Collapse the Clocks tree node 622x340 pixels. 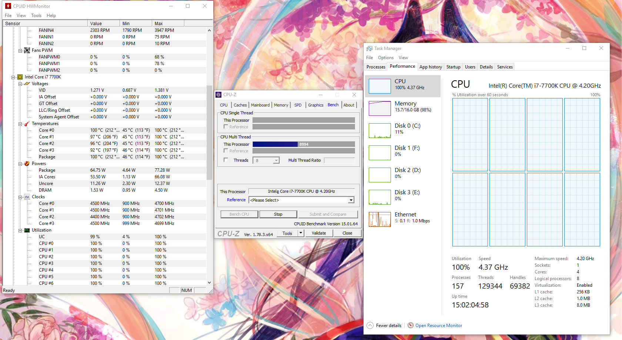[20, 197]
